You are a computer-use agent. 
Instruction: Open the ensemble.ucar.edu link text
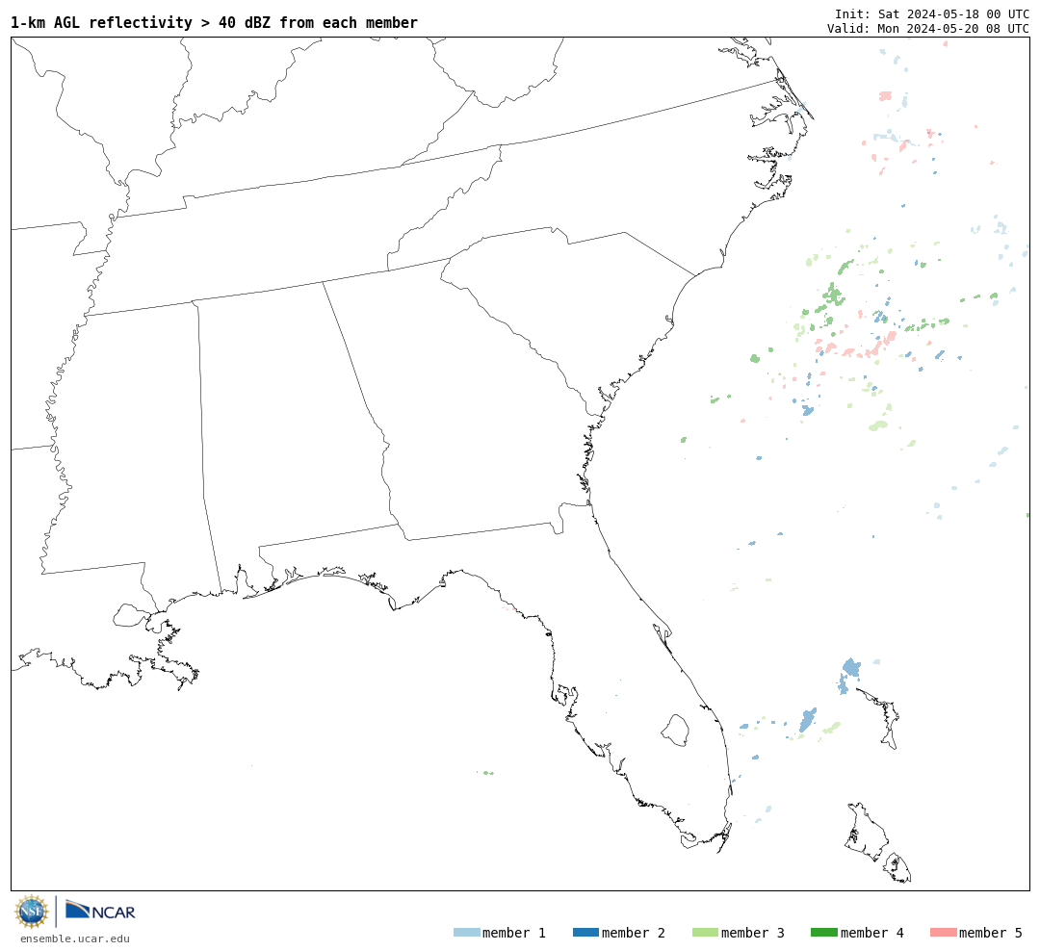[x=75, y=938]
